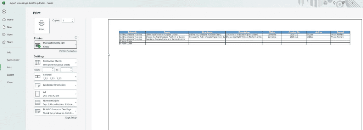Open the Page Setup link
This screenshot has width=363, height=130.
(x=71, y=118)
